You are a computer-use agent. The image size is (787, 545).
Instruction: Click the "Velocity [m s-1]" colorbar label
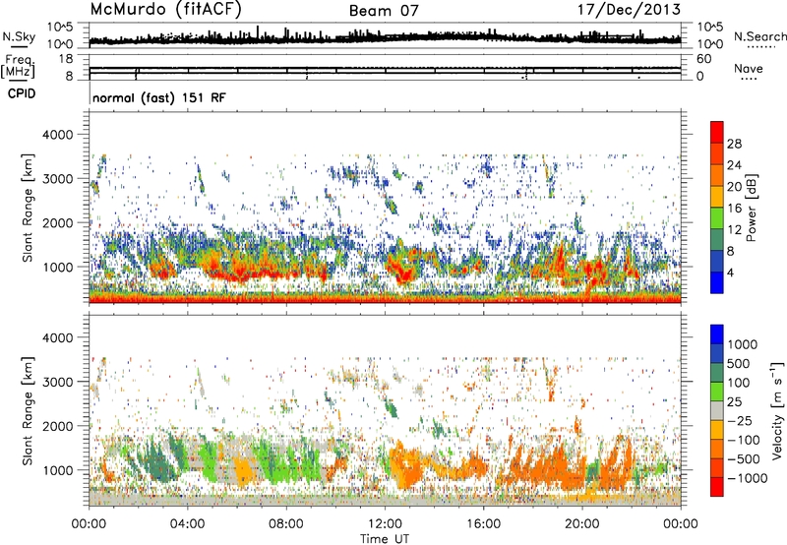pos(777,410)
